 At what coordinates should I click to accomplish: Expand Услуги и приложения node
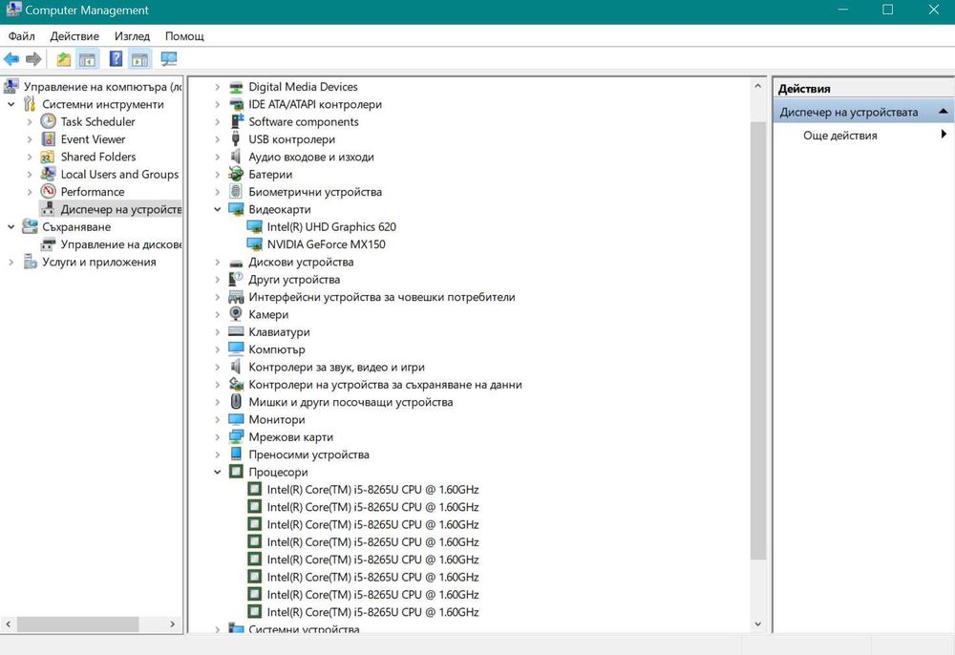11,262
